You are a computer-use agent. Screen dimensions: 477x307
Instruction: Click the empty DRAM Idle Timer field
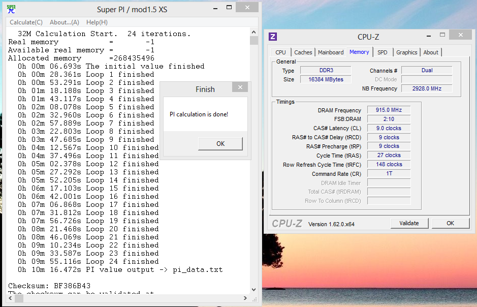[389, 182]
